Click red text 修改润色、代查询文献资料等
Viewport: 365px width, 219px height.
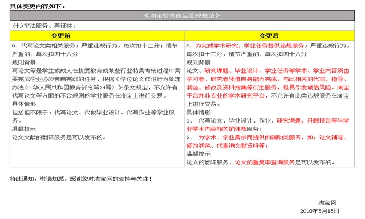point(227,145)
